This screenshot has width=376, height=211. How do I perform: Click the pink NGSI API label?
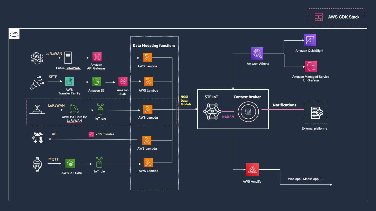(x=228, y=117)
